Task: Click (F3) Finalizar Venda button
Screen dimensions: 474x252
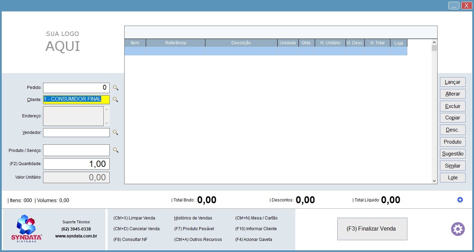Action: [372, 229]
